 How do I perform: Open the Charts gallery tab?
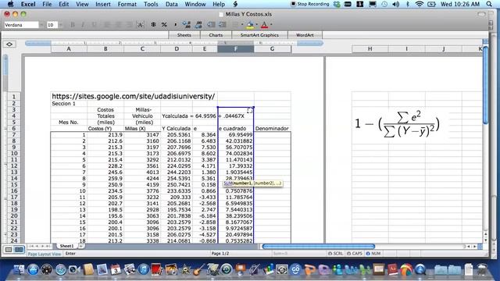click(x=216, y=35)
